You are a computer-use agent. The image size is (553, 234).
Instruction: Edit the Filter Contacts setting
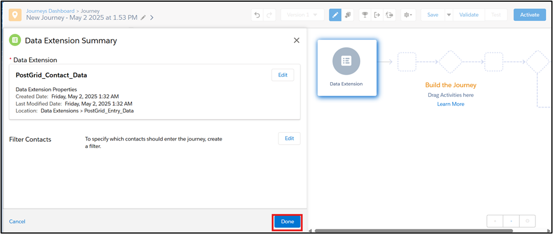(289, 138)
